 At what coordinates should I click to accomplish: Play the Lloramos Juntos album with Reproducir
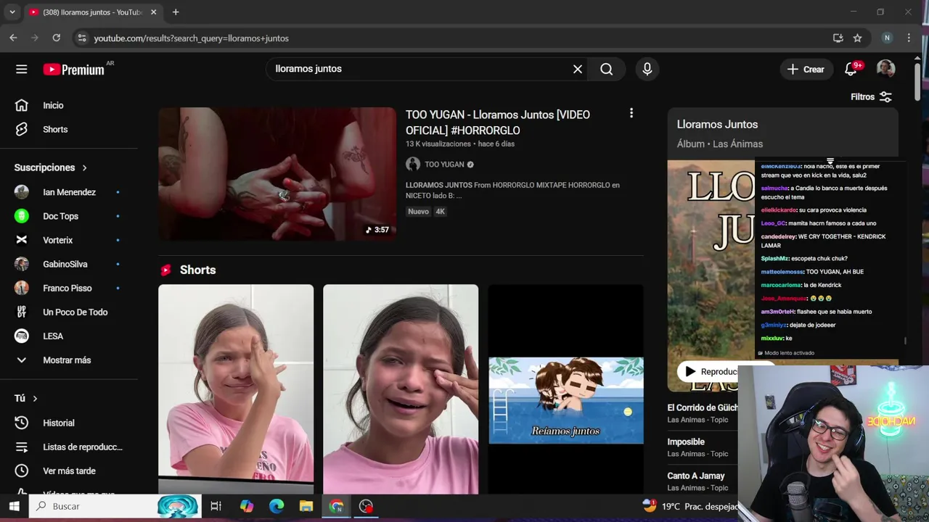click(708, 372)
